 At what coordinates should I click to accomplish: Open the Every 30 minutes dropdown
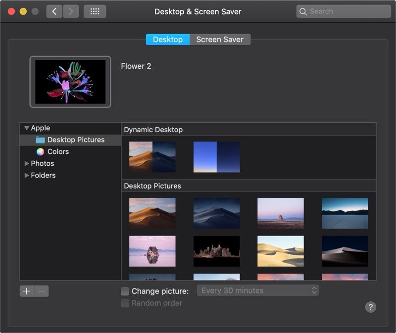[257, 290]
